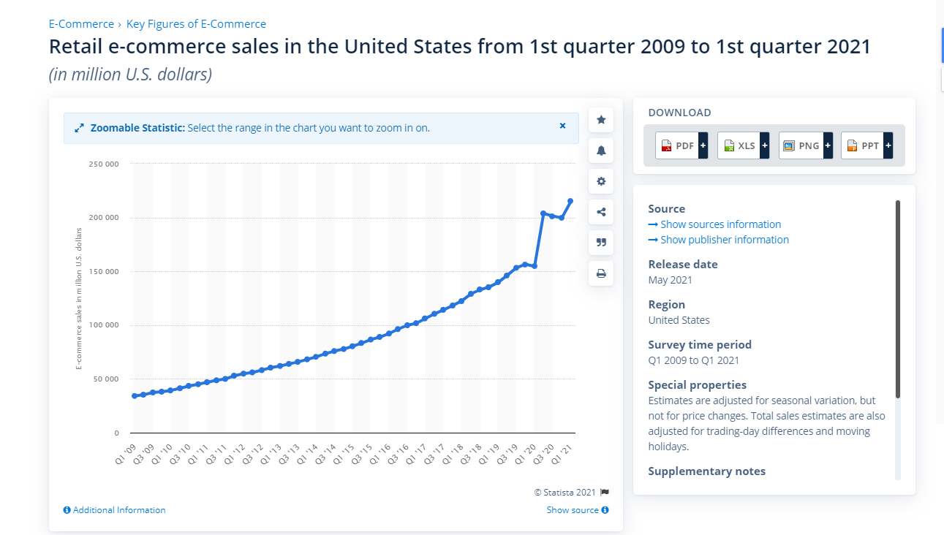Click the Q1 '21 data point

click(x=570, y=201)
